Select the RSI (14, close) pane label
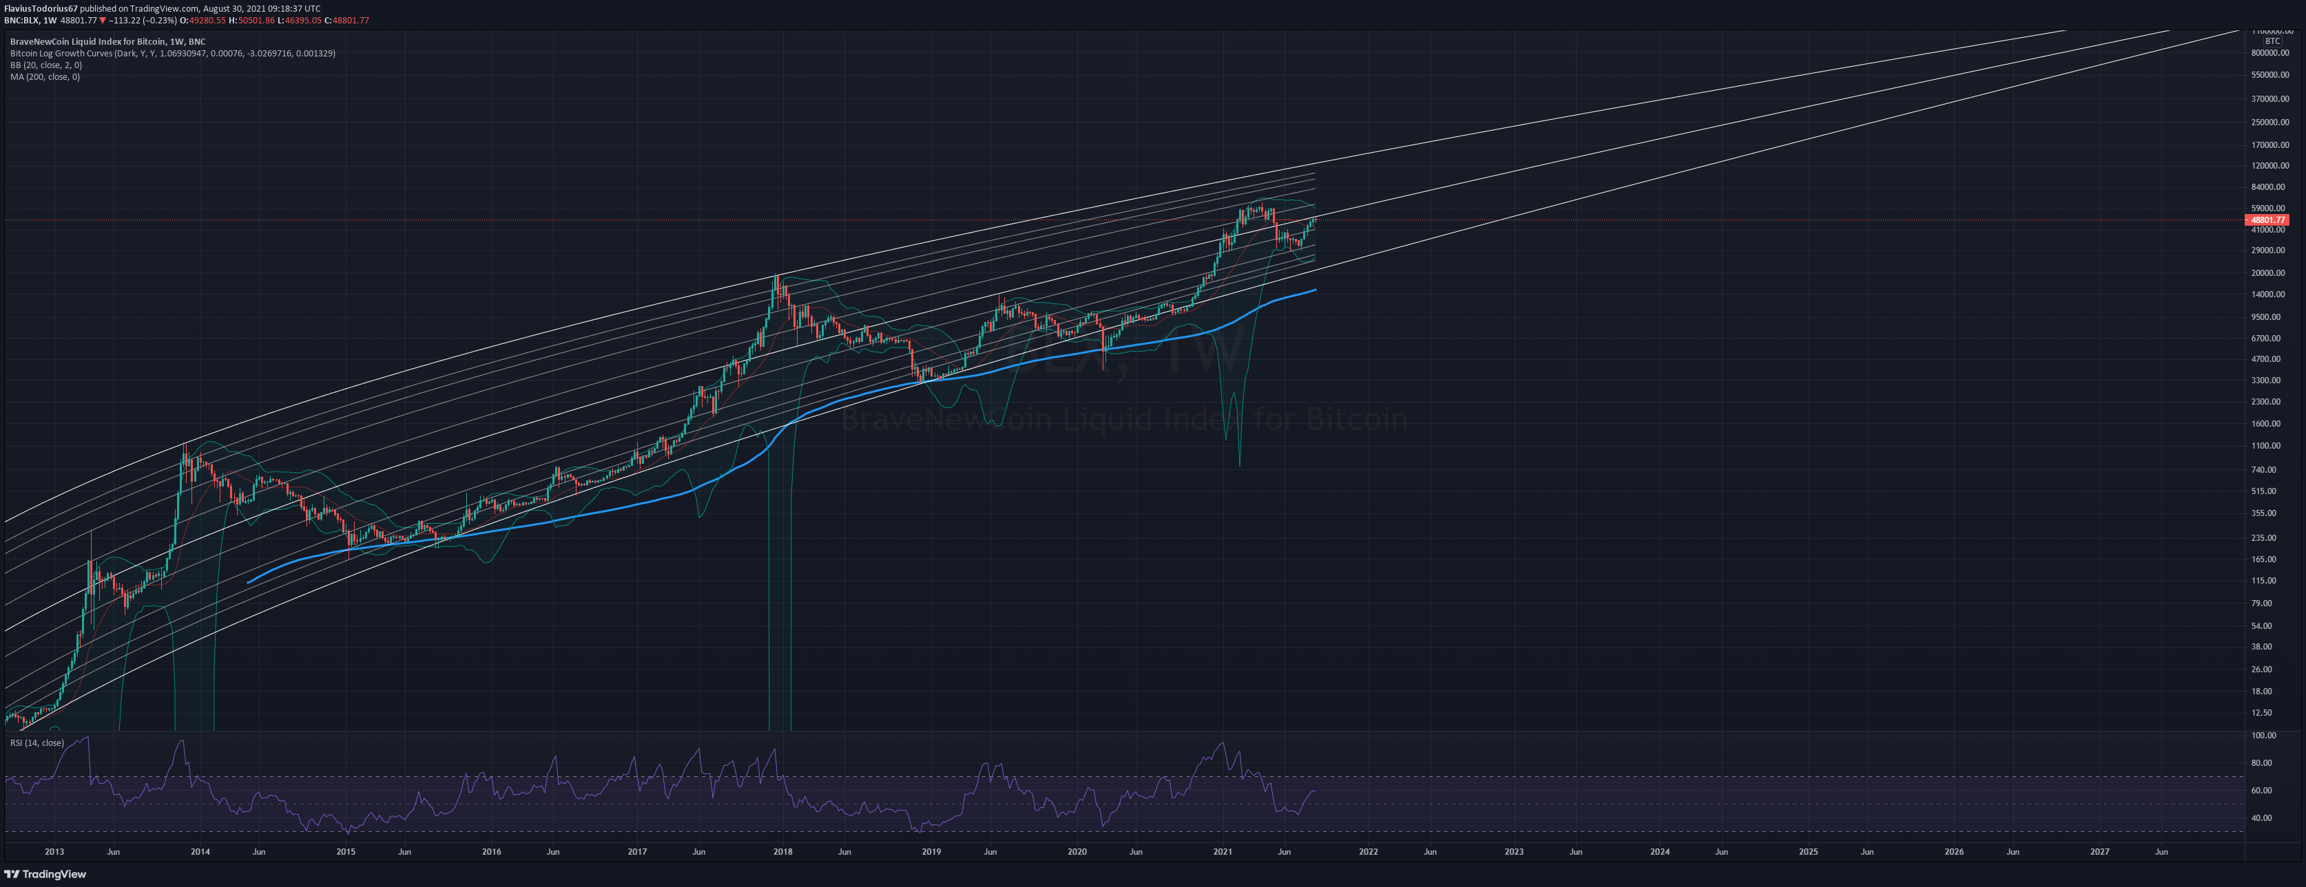 coord(37,743)
